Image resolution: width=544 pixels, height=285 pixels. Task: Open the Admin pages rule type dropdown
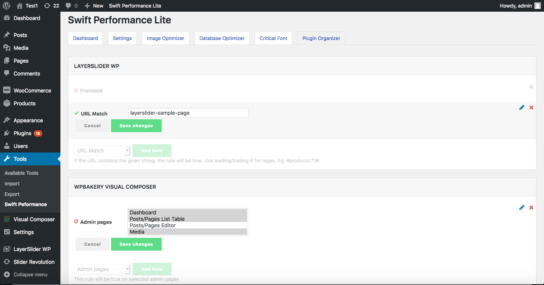pos(102,269)
